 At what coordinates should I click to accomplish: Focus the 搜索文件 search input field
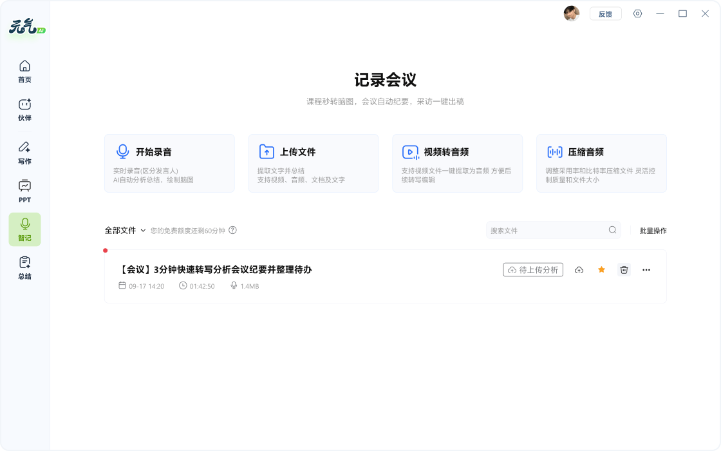pos(547,230)
